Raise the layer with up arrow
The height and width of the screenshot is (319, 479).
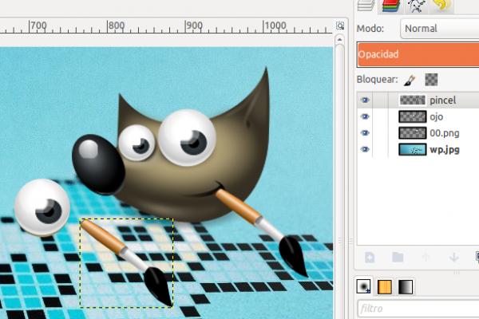click(x=426, y=258)
